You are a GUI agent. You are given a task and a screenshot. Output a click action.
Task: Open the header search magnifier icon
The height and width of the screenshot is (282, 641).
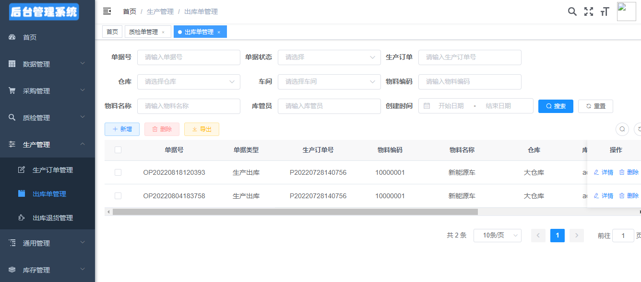(572, 11)
